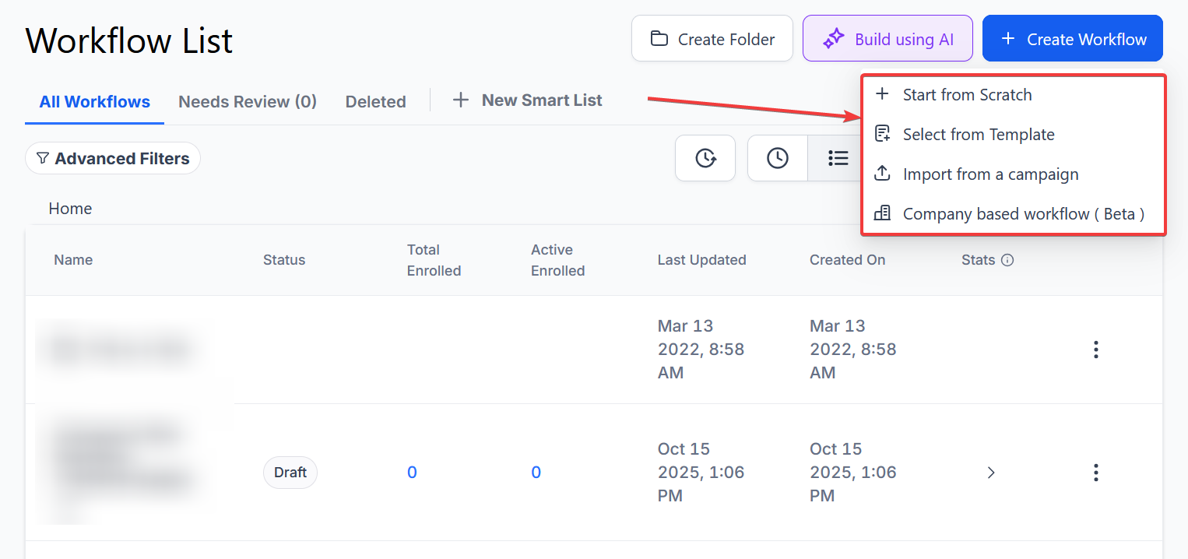The image size is (1188, 559).
Task: Switch to the Needs Review tab
Action: pos(248,101)
